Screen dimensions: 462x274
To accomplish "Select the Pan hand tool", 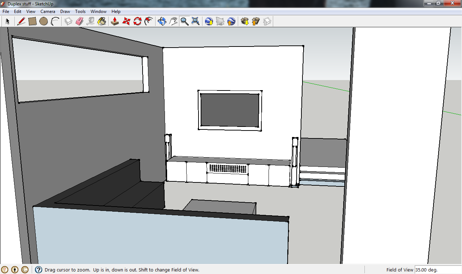I will (173, 21).
